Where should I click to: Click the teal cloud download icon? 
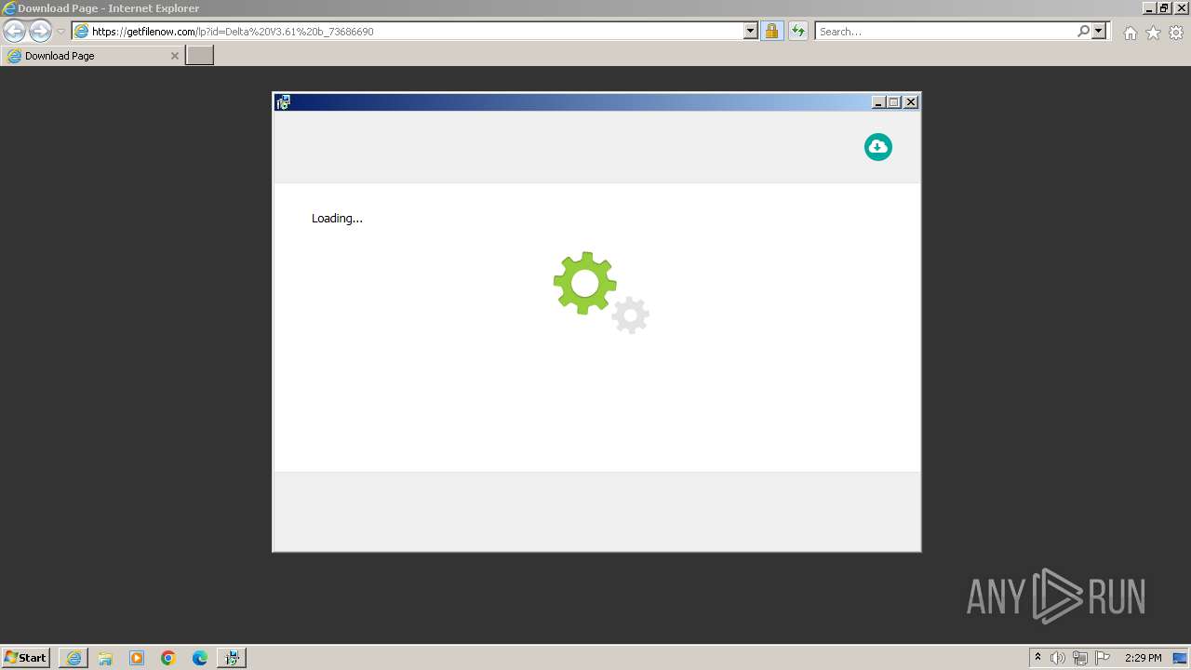tap(877, 147)
